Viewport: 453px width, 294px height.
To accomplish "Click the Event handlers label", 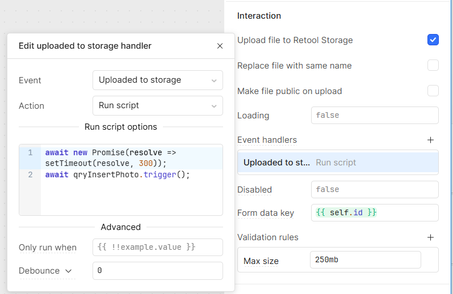I will pyautogui.click(x=267, y=140).
